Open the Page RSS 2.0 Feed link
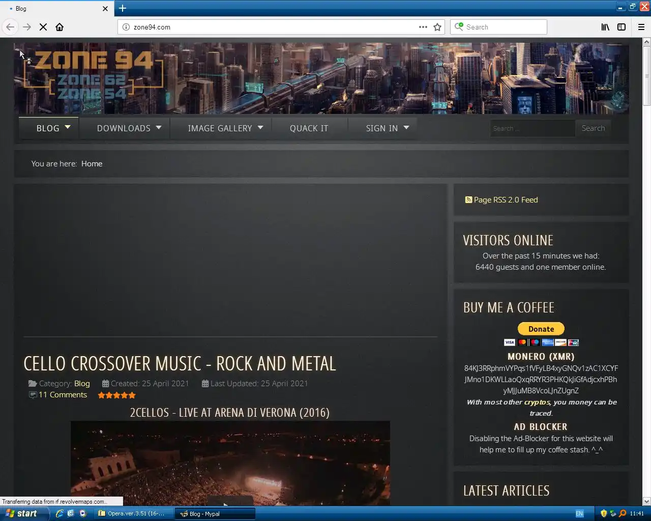Viewport: 651px width, 521px height. [x=506, y=199]
